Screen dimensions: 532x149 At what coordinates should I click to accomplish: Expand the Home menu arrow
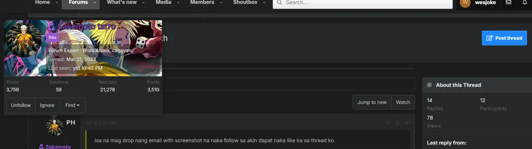coord(57,2)
